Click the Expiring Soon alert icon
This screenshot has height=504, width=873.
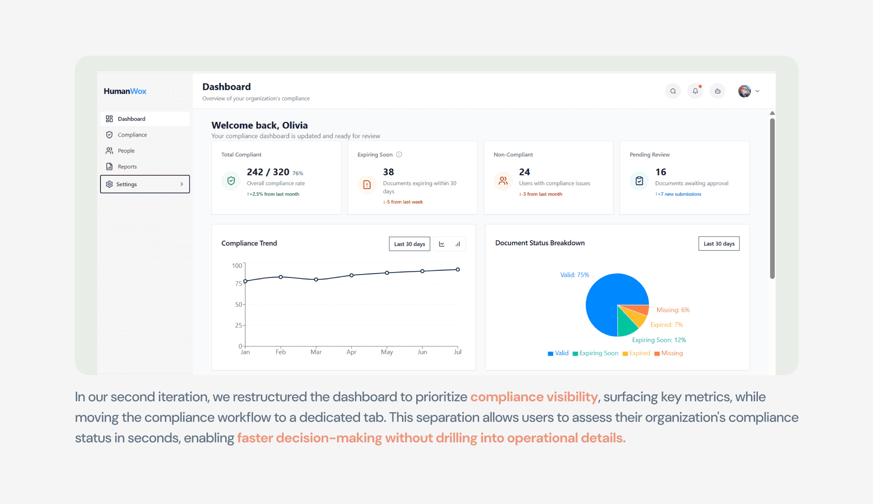367,185
